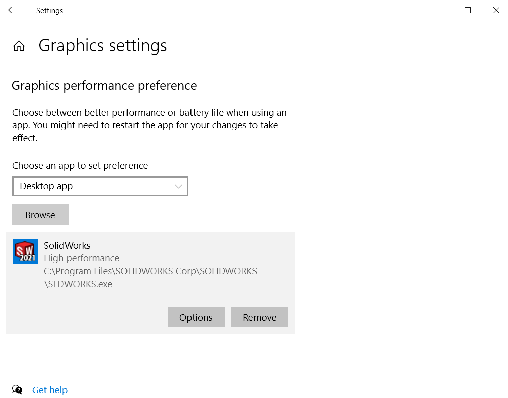
Task: Remove SolidWorks from the preference list
Action: point(260,317)
